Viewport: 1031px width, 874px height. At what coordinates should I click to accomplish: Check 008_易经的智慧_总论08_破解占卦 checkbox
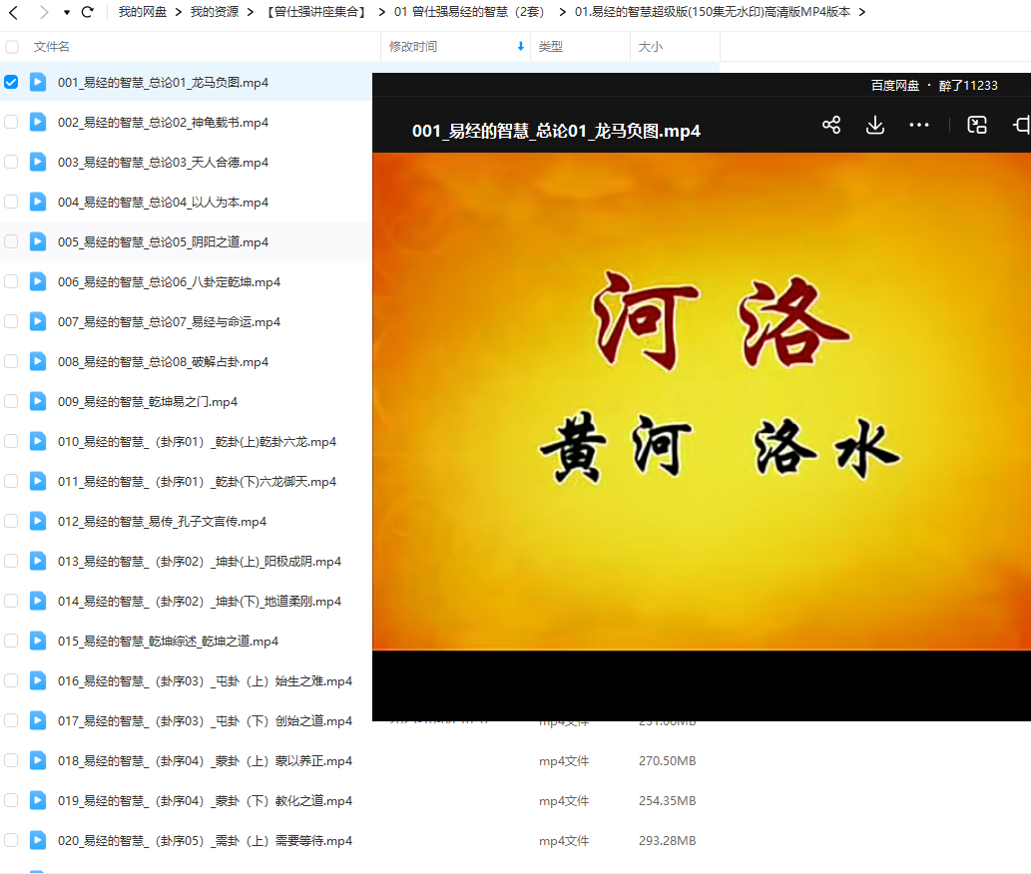11,361
